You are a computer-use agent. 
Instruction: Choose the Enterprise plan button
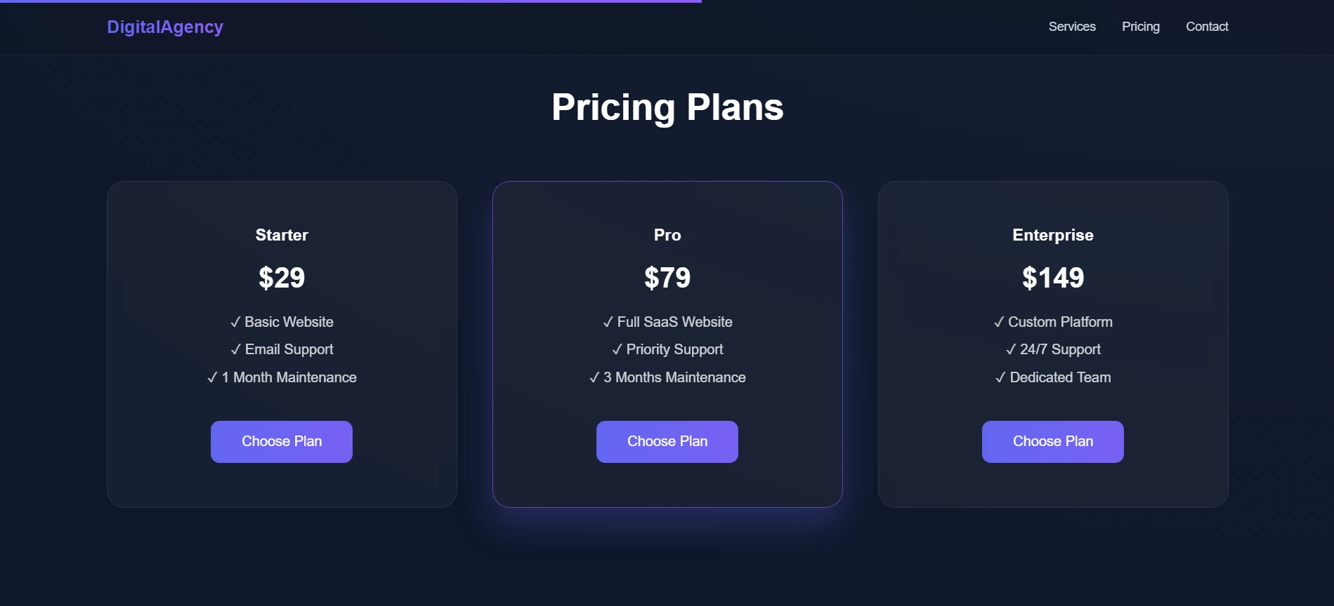pos(1052,441)
